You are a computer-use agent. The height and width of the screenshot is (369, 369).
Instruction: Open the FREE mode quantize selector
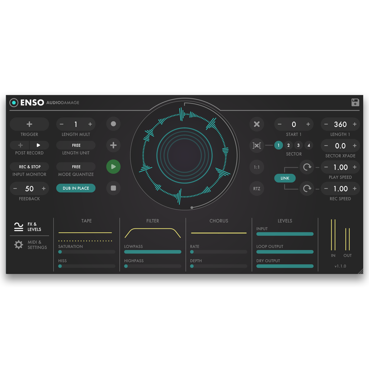76,167
